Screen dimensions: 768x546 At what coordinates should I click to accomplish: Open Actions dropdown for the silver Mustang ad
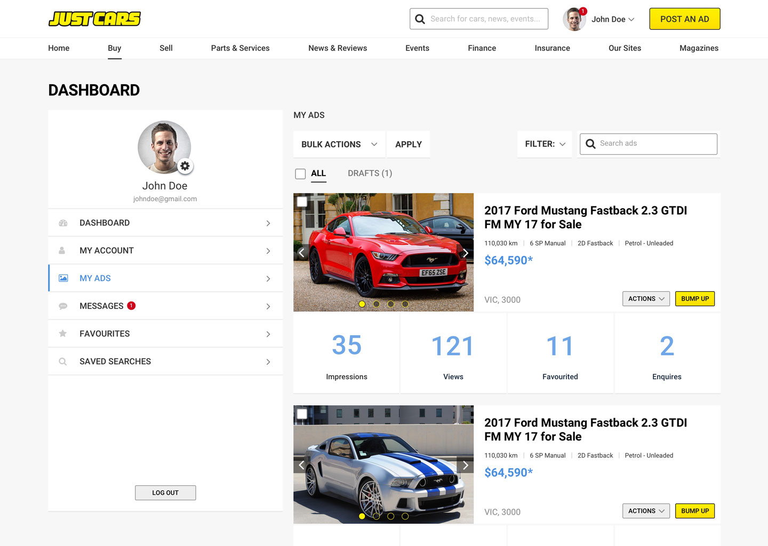click(x=646, y=511)
